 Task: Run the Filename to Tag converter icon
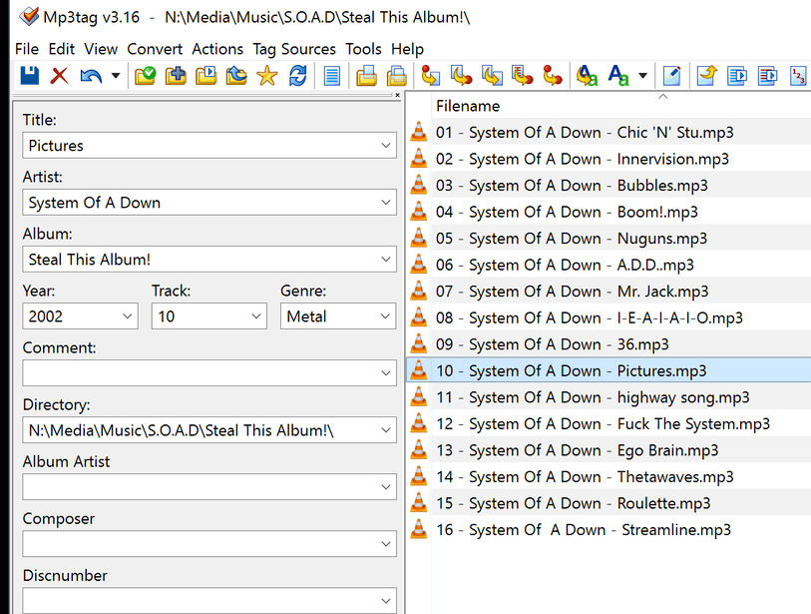click(x=461, y=76)
